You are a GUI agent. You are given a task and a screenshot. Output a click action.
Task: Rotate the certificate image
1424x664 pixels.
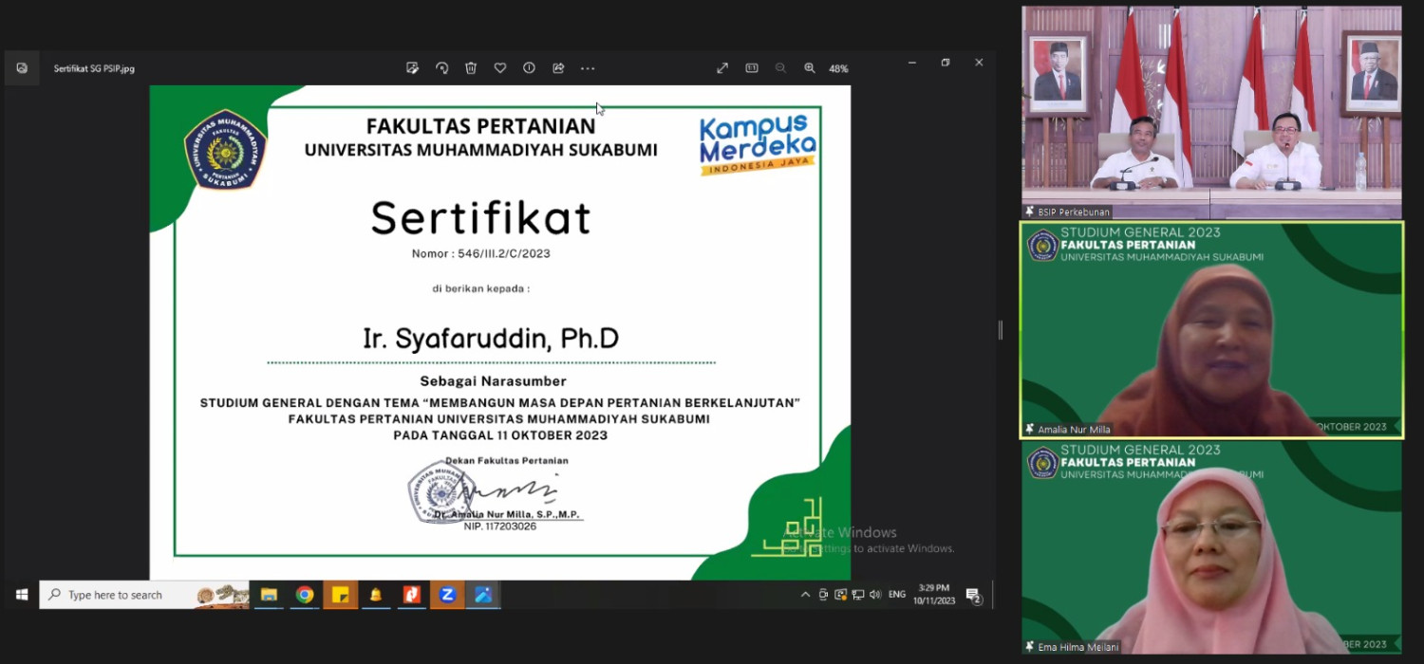441,68
